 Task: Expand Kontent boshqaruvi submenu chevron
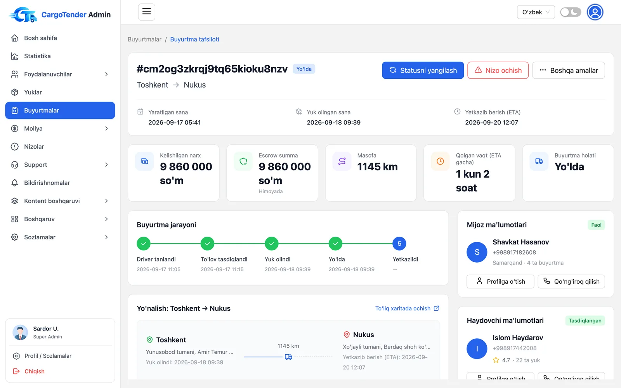click(x=106, y=201)
